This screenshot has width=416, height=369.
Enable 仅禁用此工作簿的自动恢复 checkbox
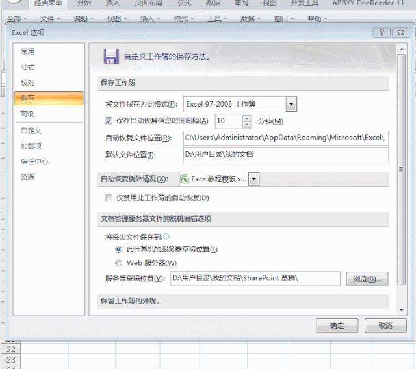[x=109, y=197]
